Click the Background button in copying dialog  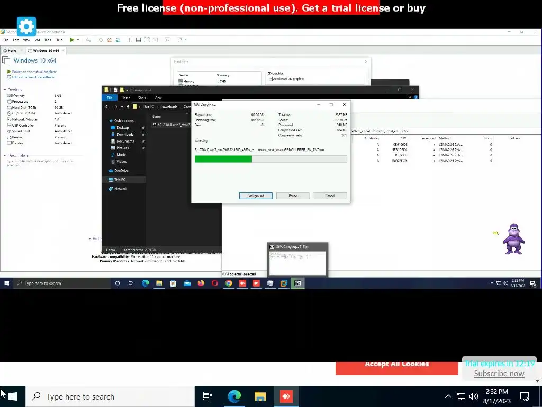pos(256,196)
